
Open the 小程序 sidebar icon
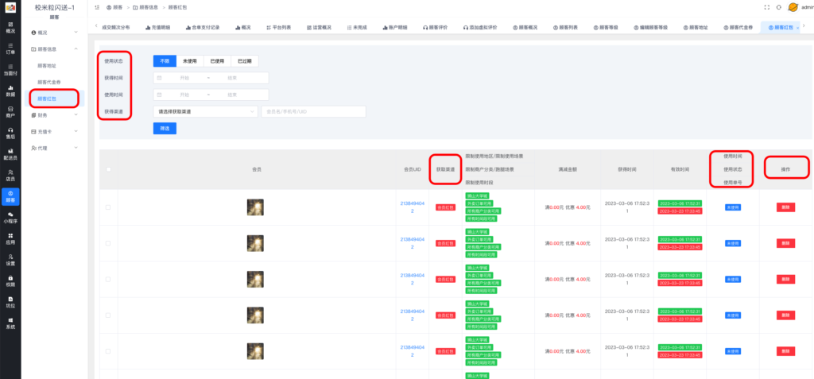click(x=10, y=218)
